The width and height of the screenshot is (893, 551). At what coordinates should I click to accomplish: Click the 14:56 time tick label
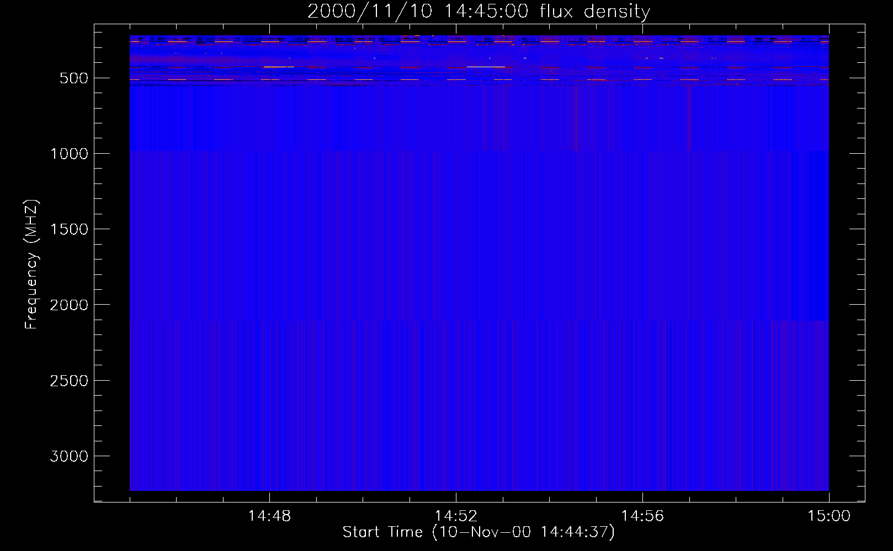(642, 516)
